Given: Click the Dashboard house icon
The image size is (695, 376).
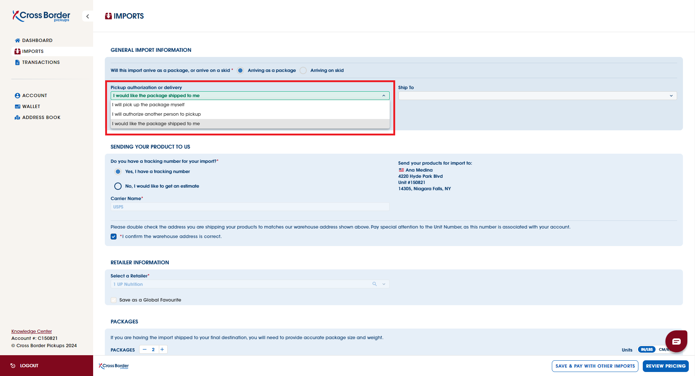Looking at the screenshot, I should coord(18,41).
